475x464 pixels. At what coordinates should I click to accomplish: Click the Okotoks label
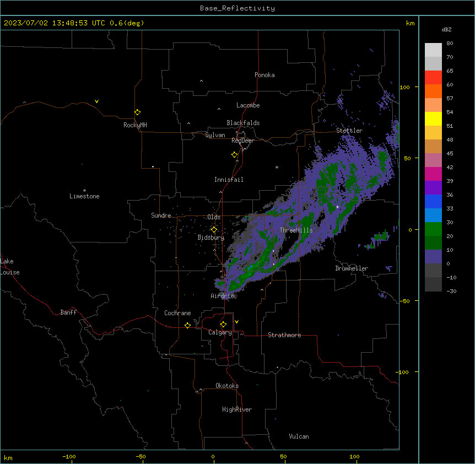[x=227, y=386]
